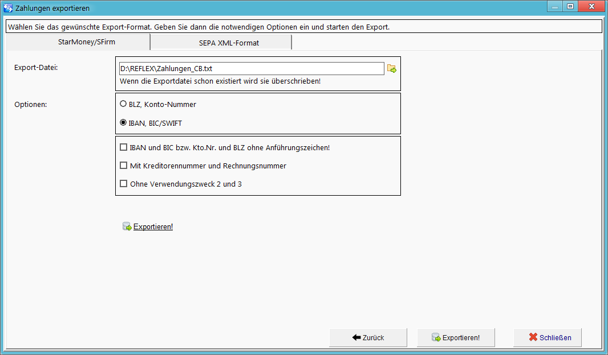Switch to StarMoney/SFirm tab
608x355 pixels.
click(78, 42)
